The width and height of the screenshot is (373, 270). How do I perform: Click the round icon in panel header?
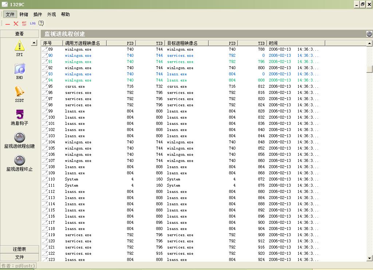[369, 34]
